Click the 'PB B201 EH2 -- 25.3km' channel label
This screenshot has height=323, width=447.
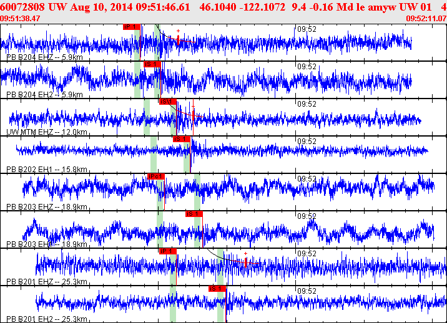pyautogui.click(x=47, y=319)
